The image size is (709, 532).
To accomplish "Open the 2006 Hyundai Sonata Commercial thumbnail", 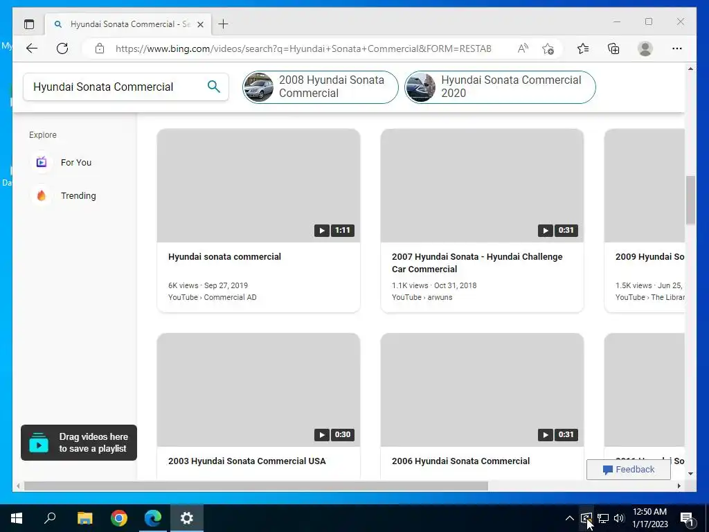I will (482, 390).
